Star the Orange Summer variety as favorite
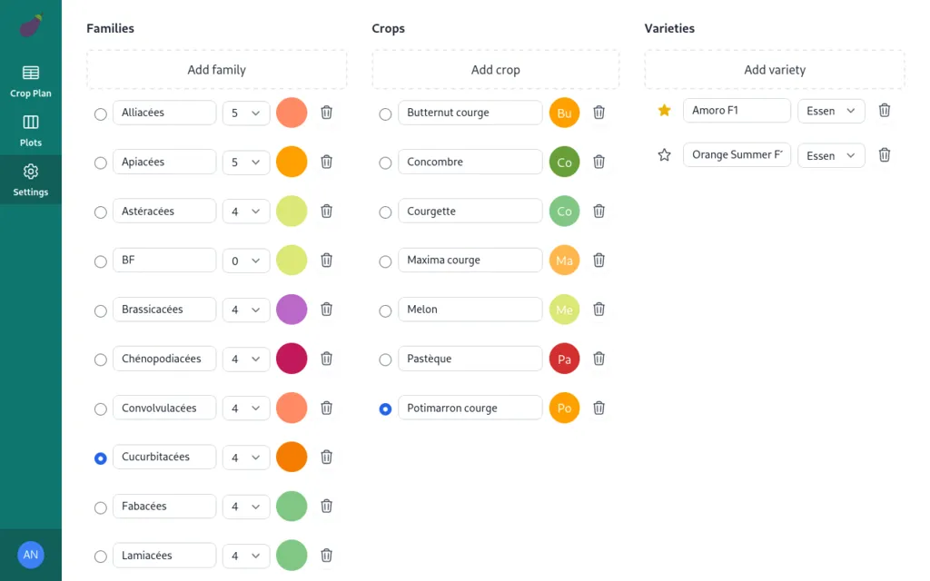 pos(665,155)
